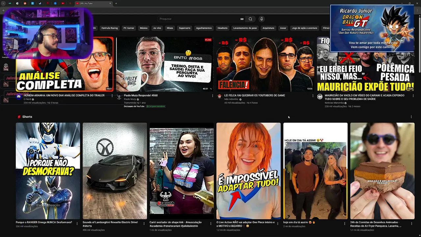Open options for Lamborghini Revuelto short
The width and height of the screenshot is (421, 237).
144,224
